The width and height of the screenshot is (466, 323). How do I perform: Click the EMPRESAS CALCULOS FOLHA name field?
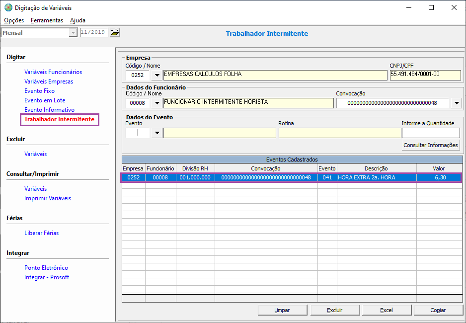(x=275, y=75)
